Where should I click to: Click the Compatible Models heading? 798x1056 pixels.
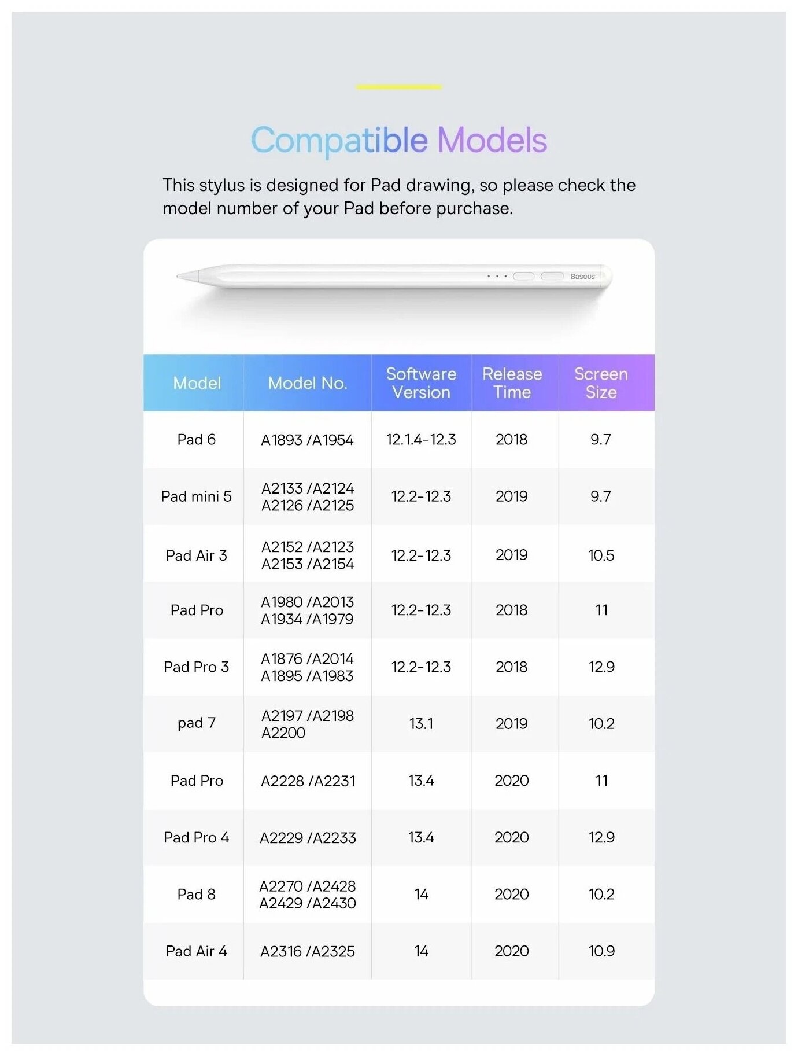(x=398, y=140)
